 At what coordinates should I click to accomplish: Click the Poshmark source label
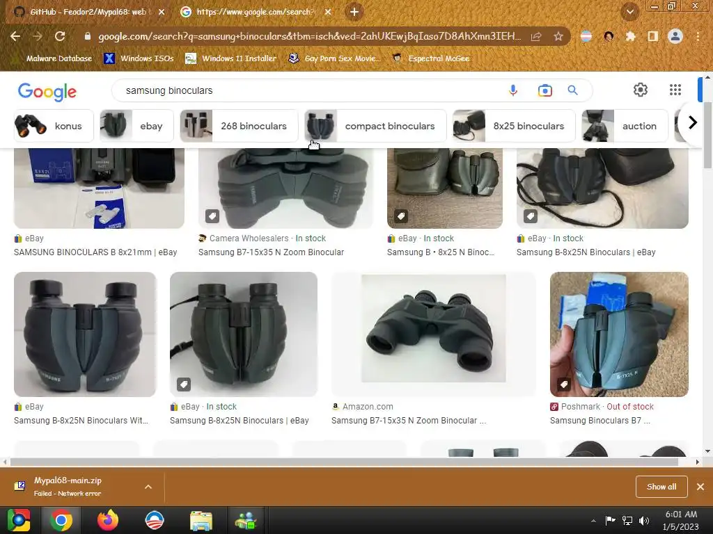580,407
